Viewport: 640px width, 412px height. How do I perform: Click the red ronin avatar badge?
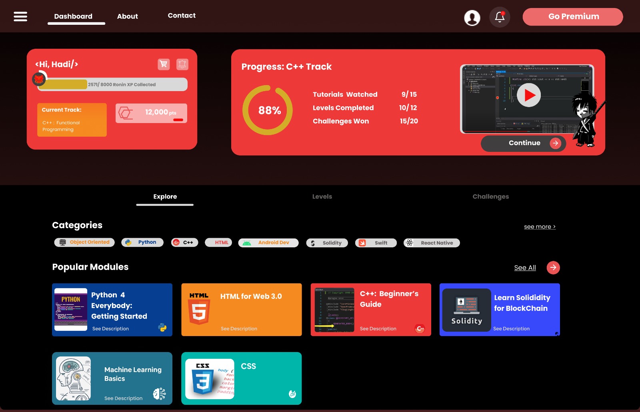(39, 79)
